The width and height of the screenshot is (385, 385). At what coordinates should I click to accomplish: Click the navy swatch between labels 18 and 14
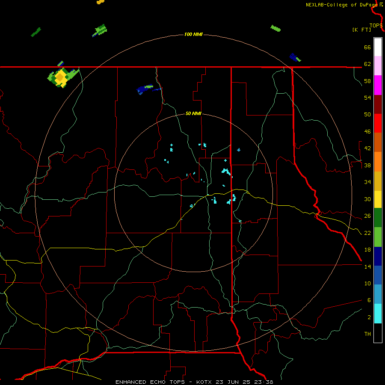tap(378, 256)
